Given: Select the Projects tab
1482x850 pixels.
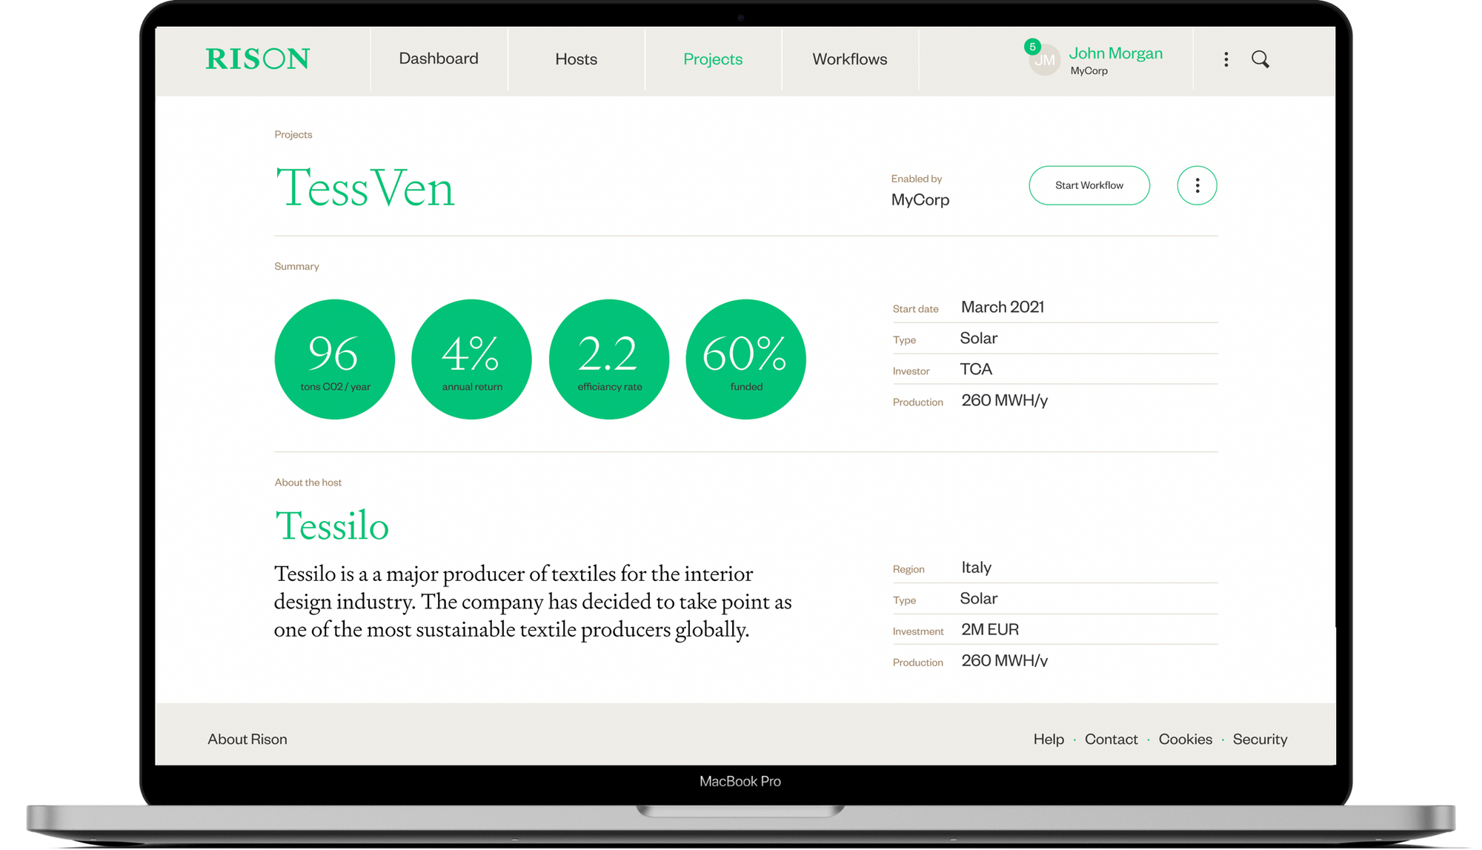Looking at the screenshot, I should point(713,59).
